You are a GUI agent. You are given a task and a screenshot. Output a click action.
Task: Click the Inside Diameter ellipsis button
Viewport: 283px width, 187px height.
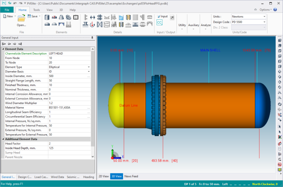tap(88, 76)
